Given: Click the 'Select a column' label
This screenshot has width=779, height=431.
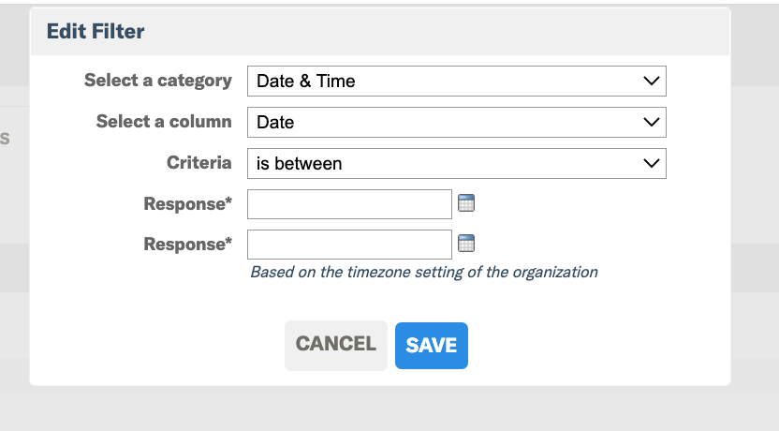Looking at the screenshot, I should coord(164,121).
